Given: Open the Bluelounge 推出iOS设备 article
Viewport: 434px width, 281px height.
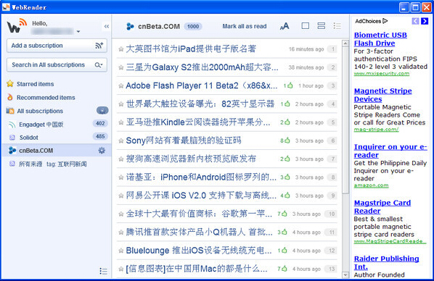Looking at the screenshot, I should click(x=199, y=251).
